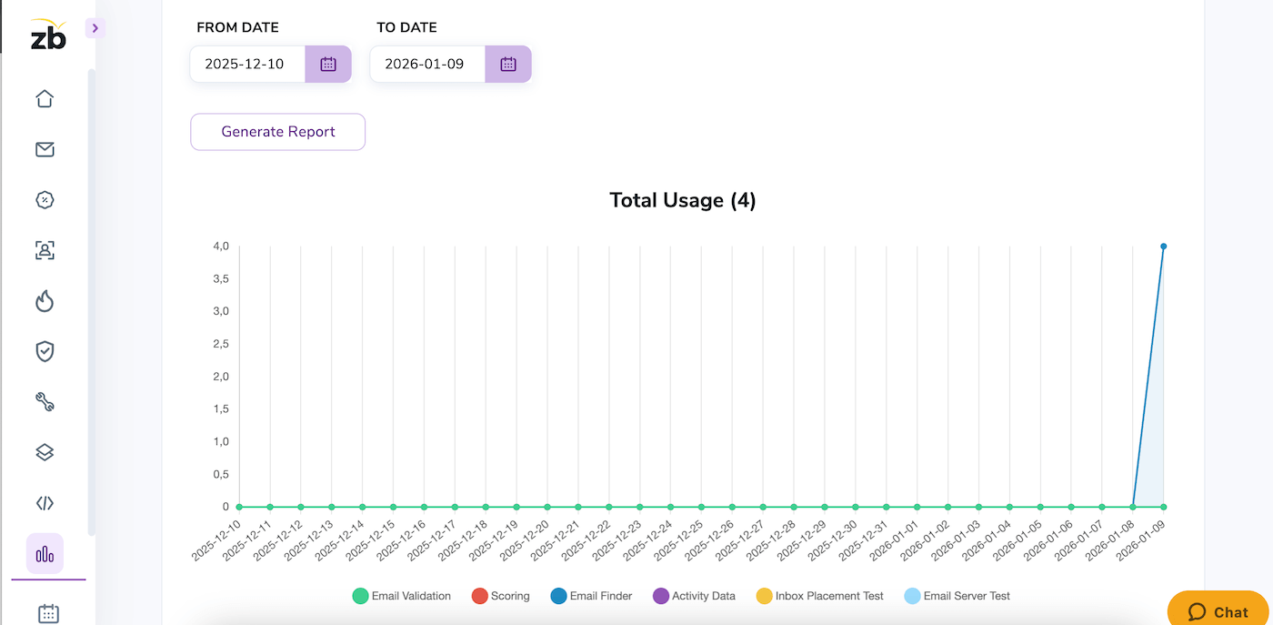Toggle the Inbox Placement Test legend series
The height and width of the screenshot is (625, 1273).
[820, 596]
